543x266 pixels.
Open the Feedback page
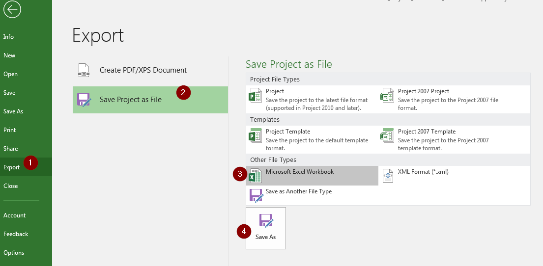click(x=26, y=234)
